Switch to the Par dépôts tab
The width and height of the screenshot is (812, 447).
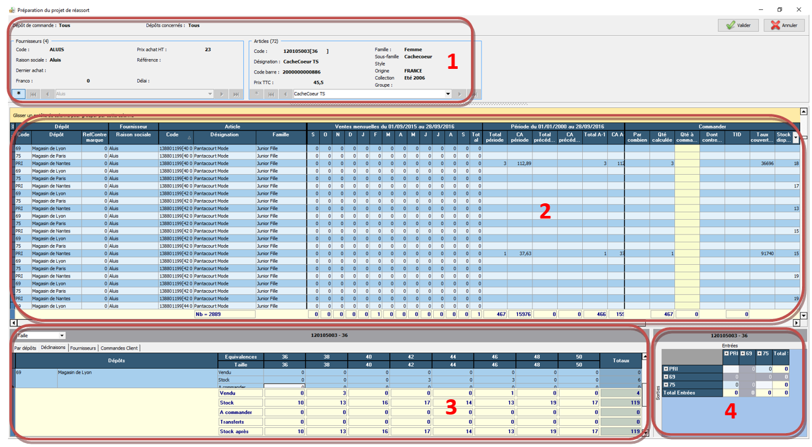25,348
